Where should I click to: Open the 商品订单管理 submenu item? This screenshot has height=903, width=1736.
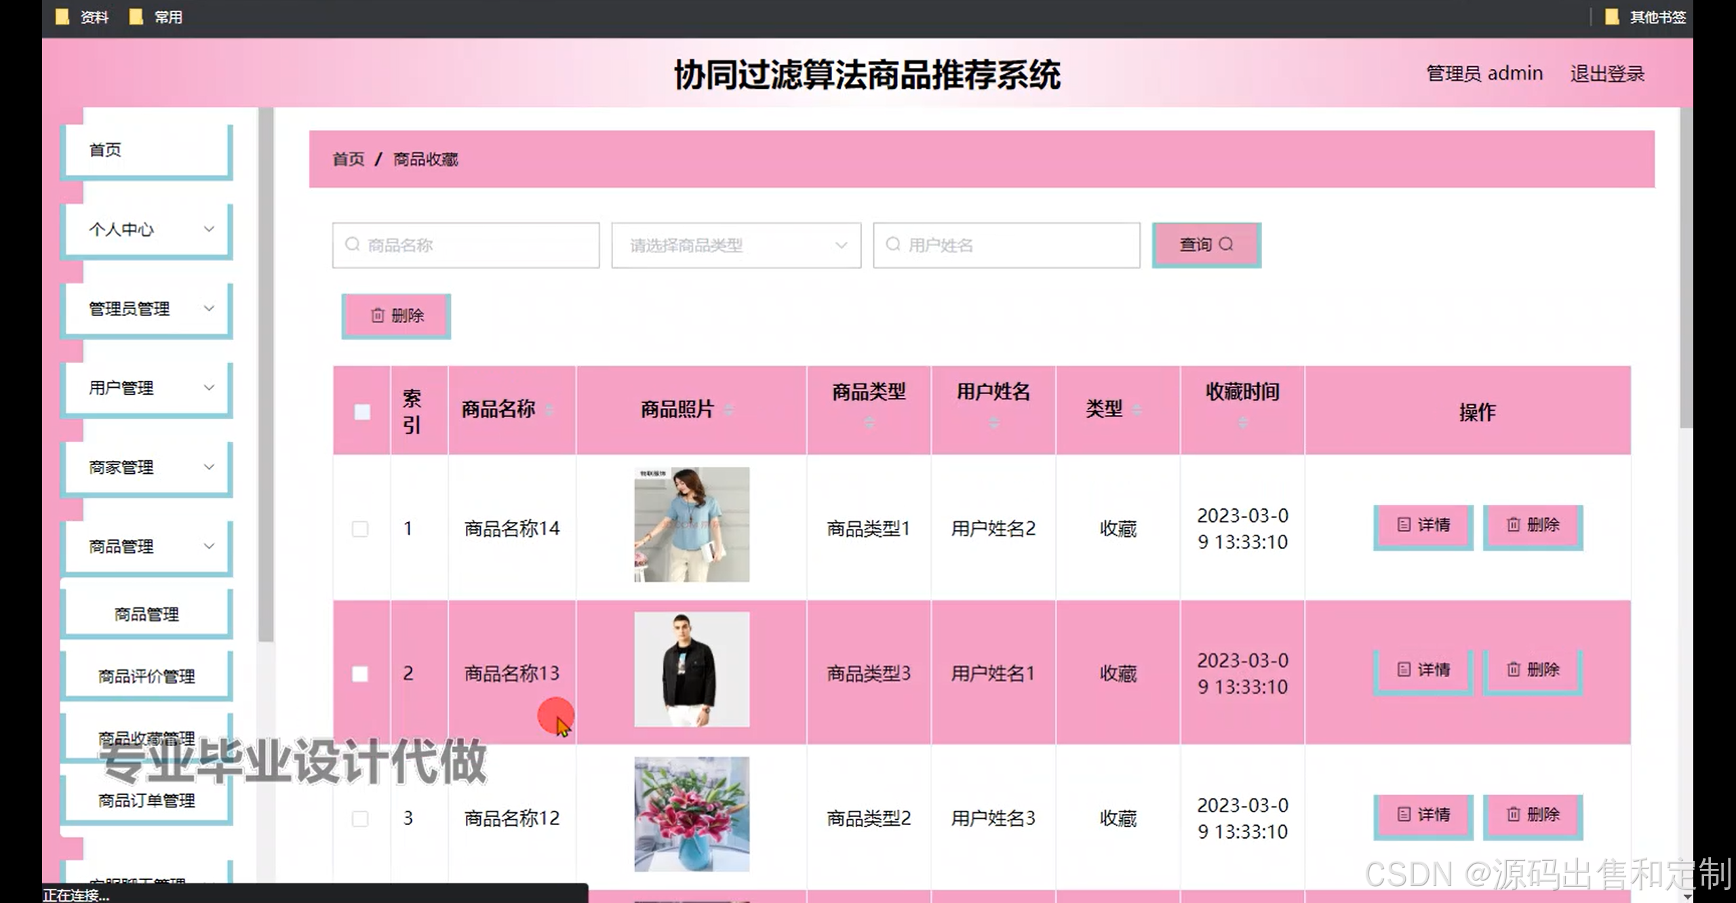click(x=146, y=801)
